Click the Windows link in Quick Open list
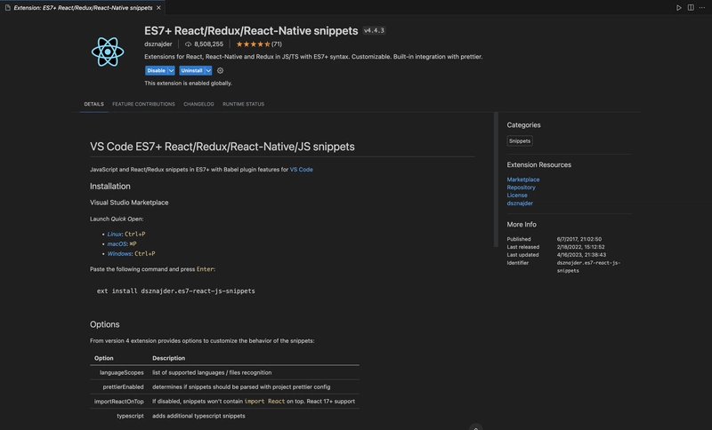Viewport: 712px width, 430px height. [x=119, y=254]
